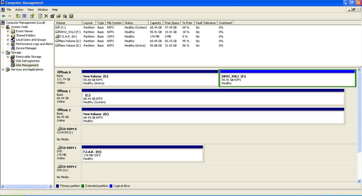Image resolution: width=362 pixels, height=196 pixels.
Task: Sort by the Free Space column header
Action: click(172, 23)
